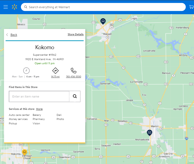Screen dimensions: 194x164
Task: Click the Interstate 69 shield on map
Action: [x=186, y=138]
